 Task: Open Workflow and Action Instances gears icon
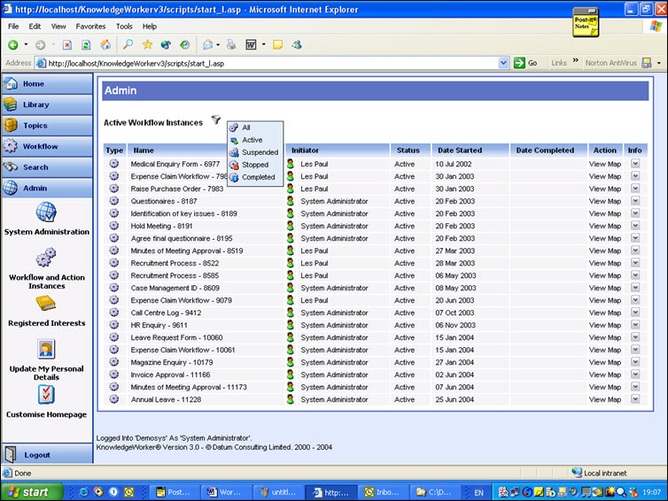click(46, 257)
